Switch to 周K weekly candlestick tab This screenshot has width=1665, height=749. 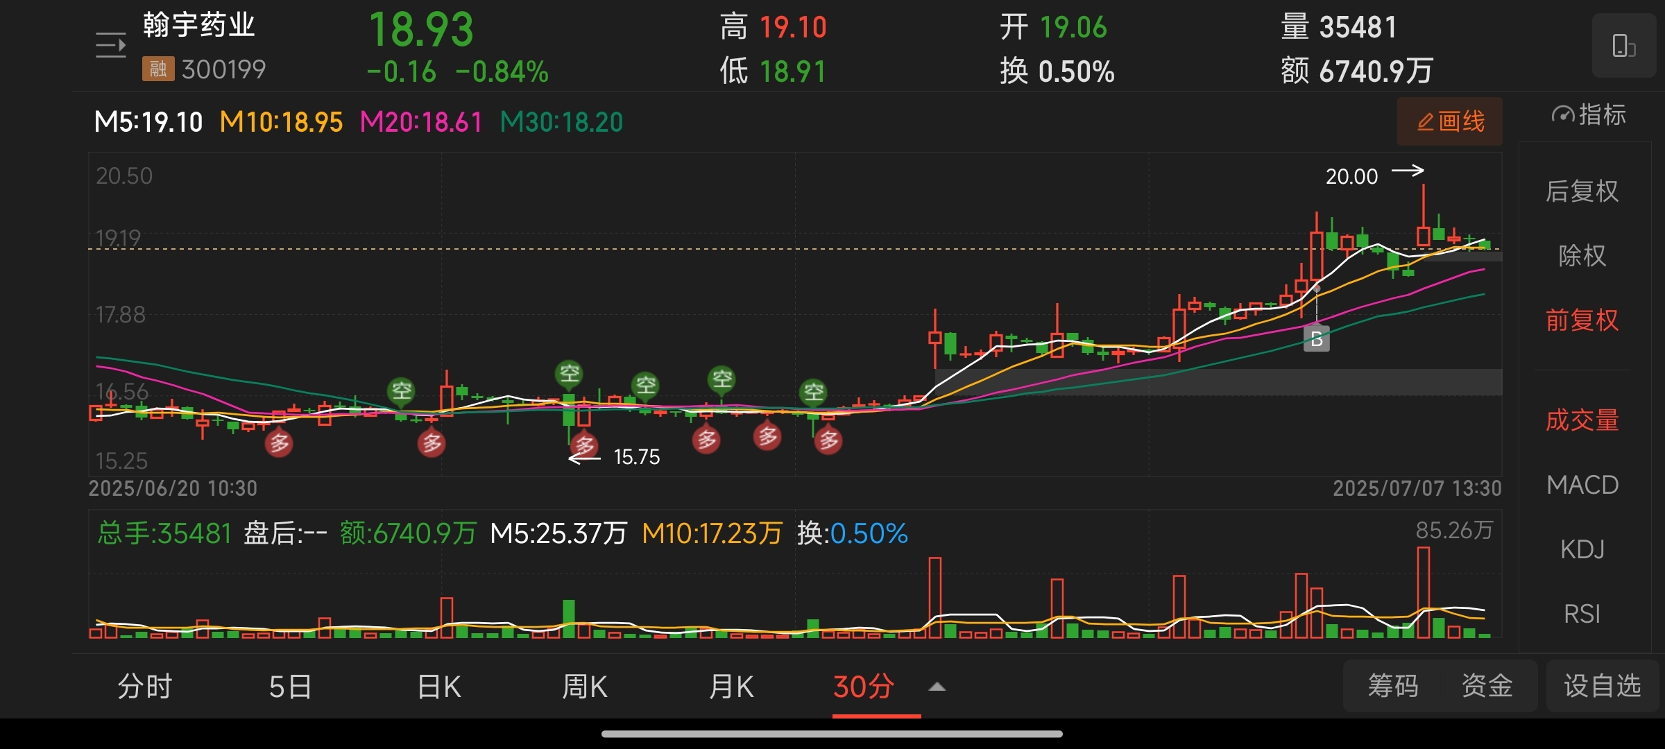[585, 687]
